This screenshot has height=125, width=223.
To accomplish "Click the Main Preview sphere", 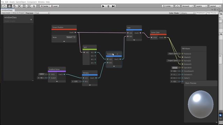I will [201, 104].
